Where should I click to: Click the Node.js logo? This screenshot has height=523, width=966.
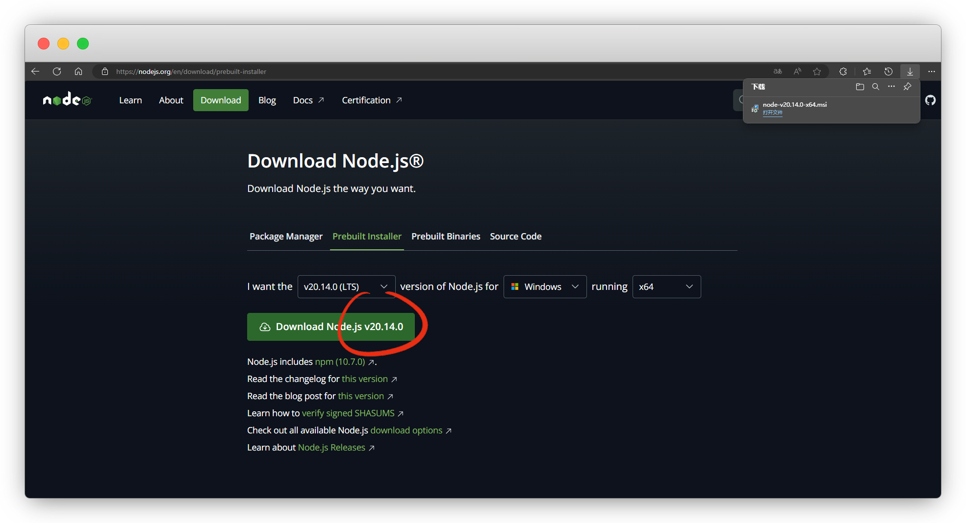point(67,99)
